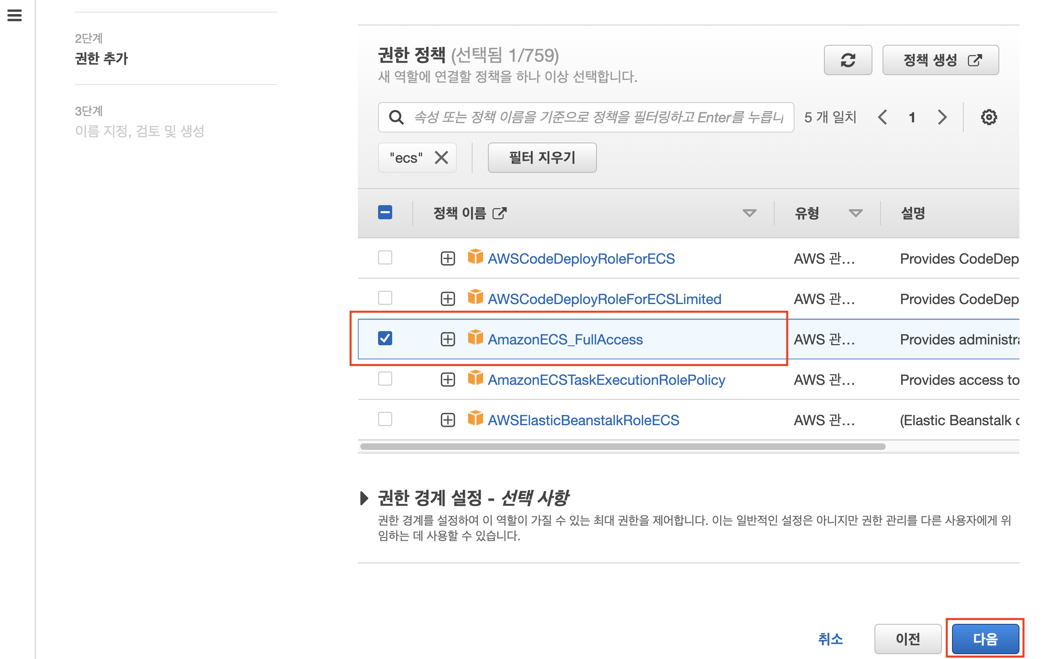Click the search magnifier icon
The image size is (1055, 659).
point(396,117)
